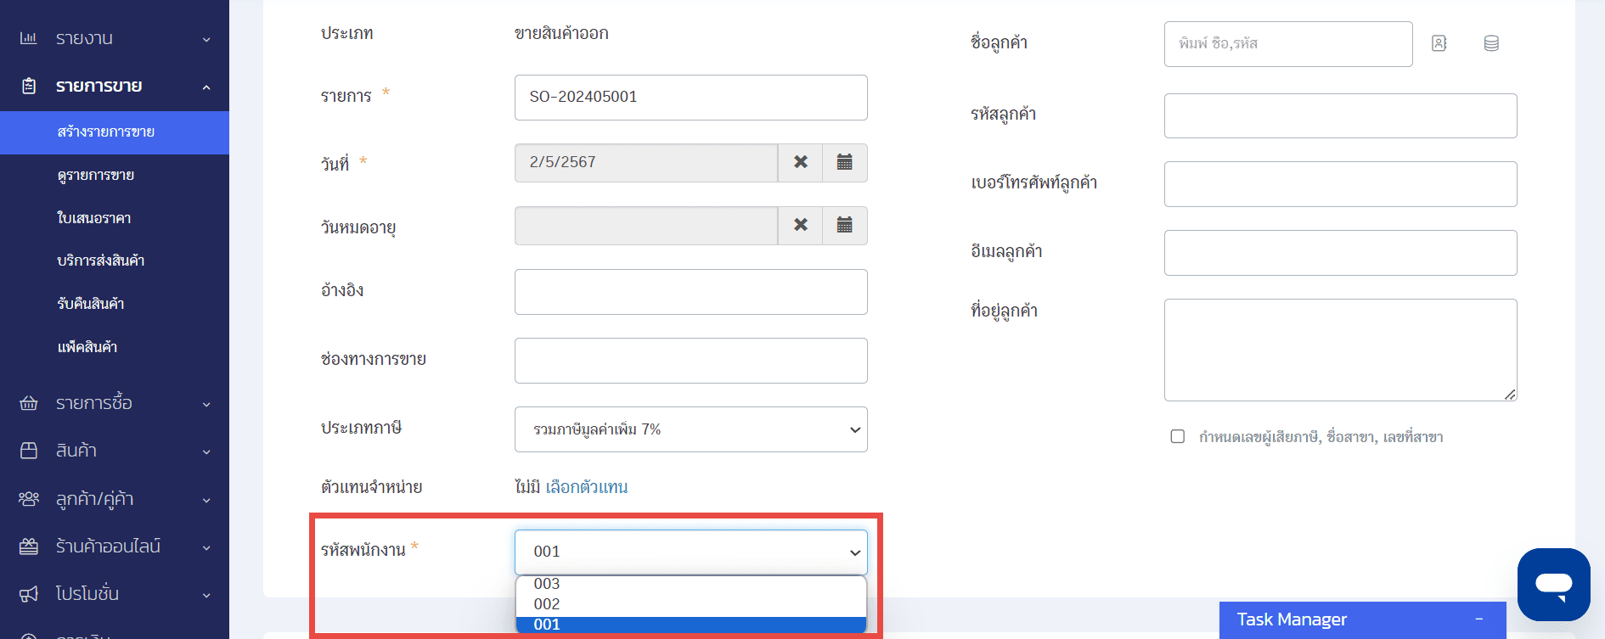The image size is (1605, 639).
Task: Expand the โปรโมชั่น menu chevron
Action: (x=206, y=595)
